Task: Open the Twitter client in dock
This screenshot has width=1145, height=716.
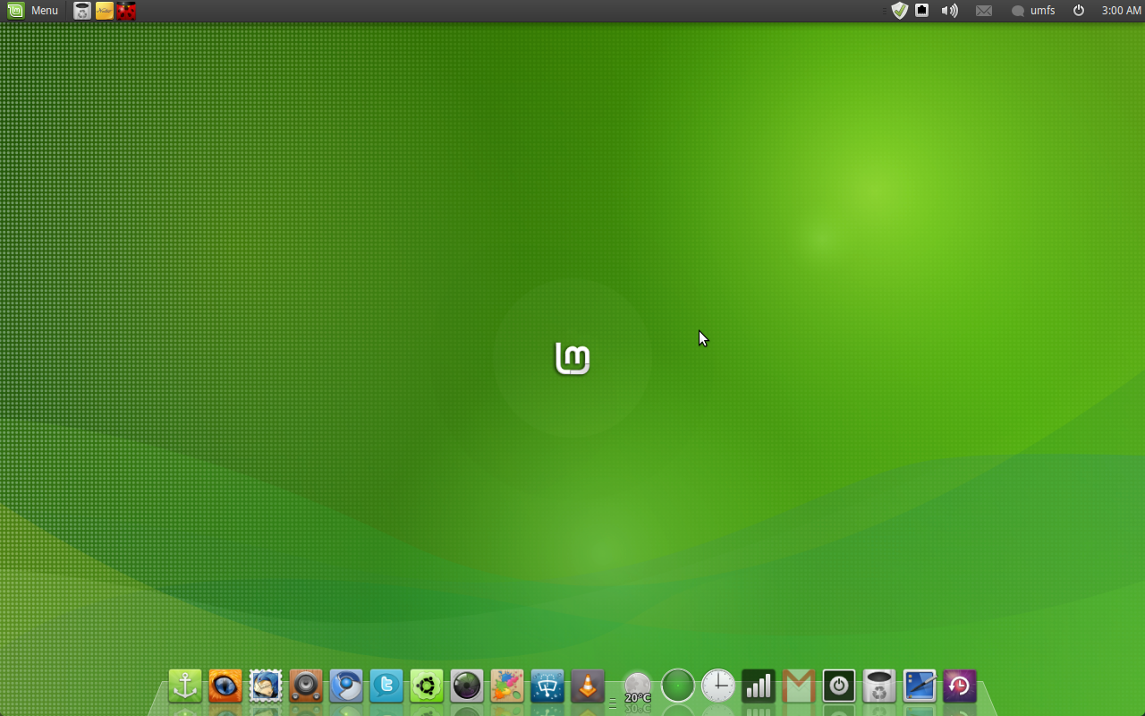Action: click(x=386, y=686)
